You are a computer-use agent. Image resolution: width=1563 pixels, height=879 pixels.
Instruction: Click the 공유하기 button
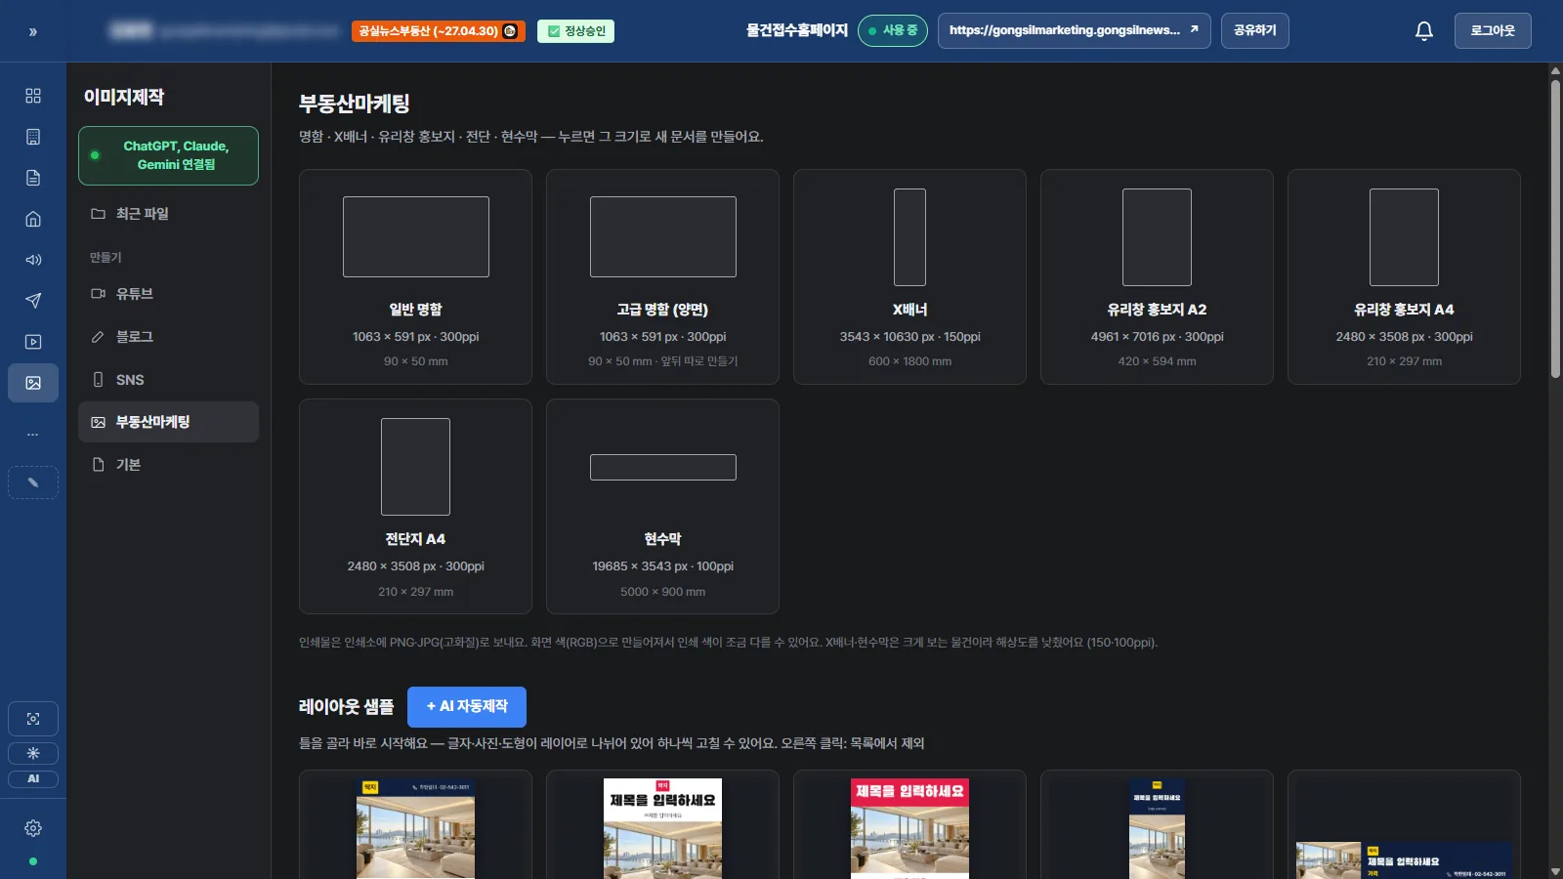pos(1255,31)
